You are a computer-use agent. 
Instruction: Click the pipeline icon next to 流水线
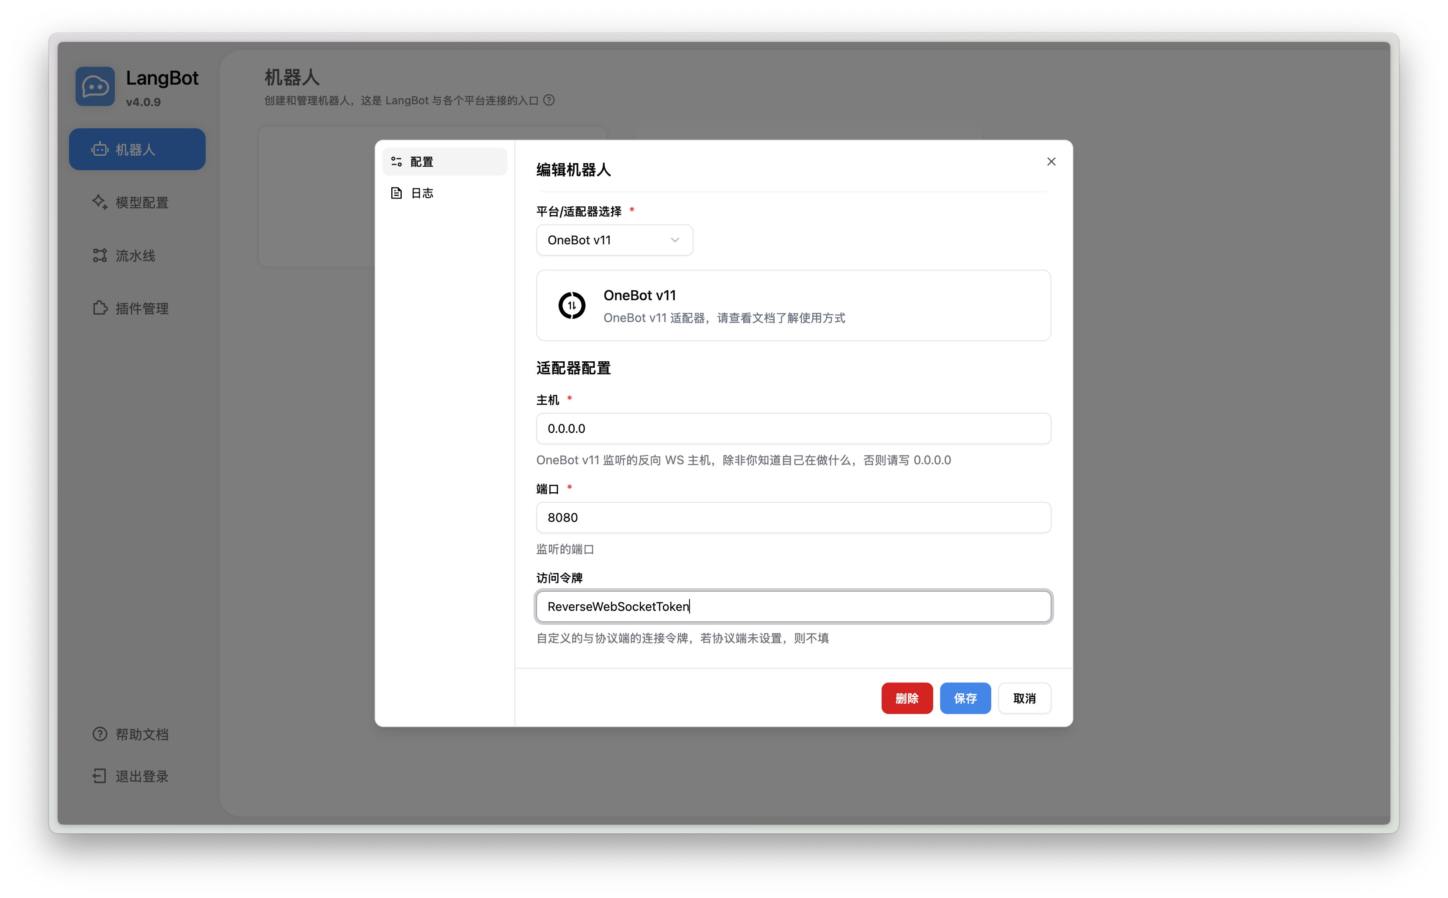[x=99, y=255]
